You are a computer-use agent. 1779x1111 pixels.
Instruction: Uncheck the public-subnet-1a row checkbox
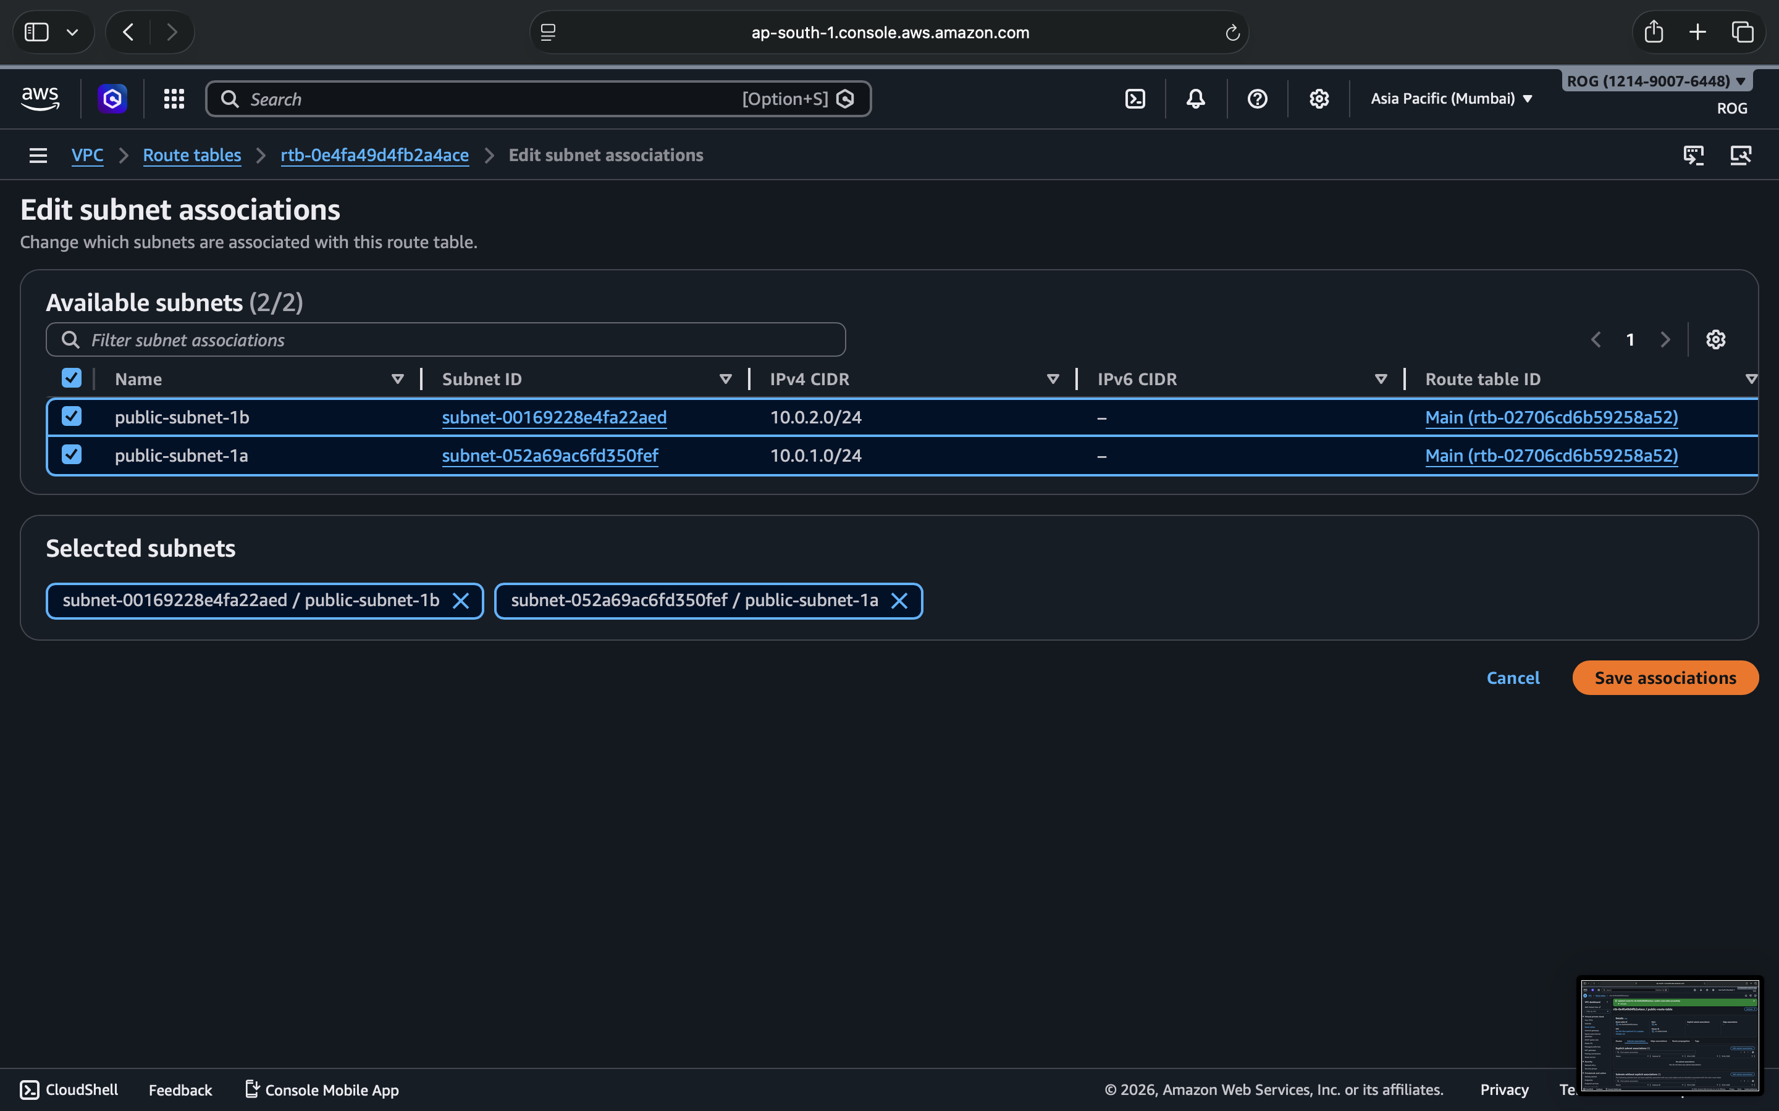[71, 455]
